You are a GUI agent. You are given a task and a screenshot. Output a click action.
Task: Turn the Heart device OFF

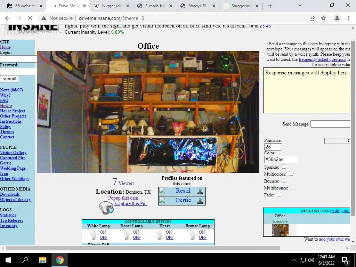click(x=169, y=237)
